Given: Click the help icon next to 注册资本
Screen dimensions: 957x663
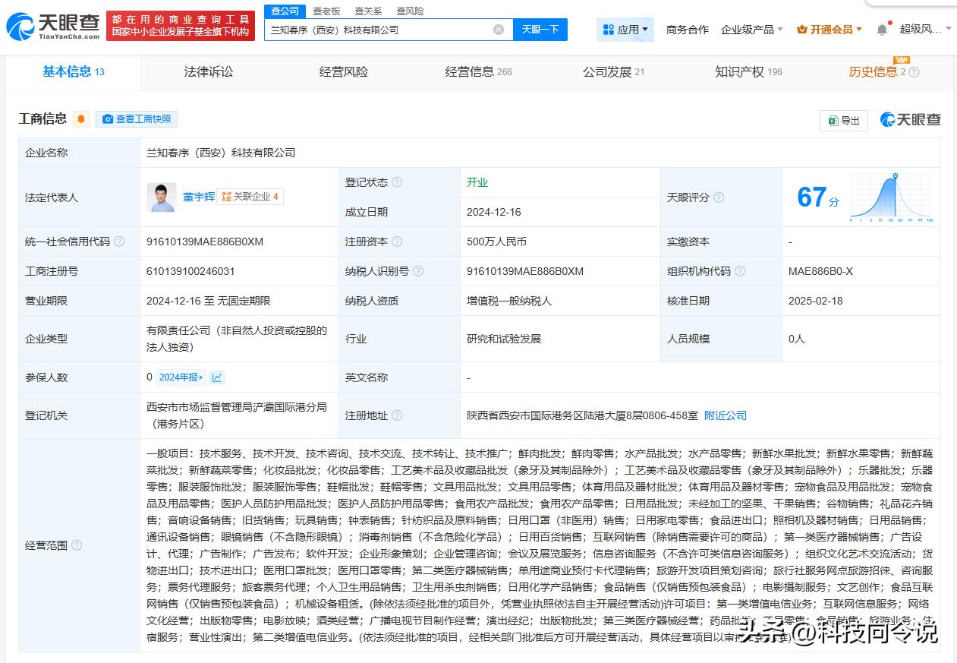Looking at the screenshot, I should (x=397, y=242).
